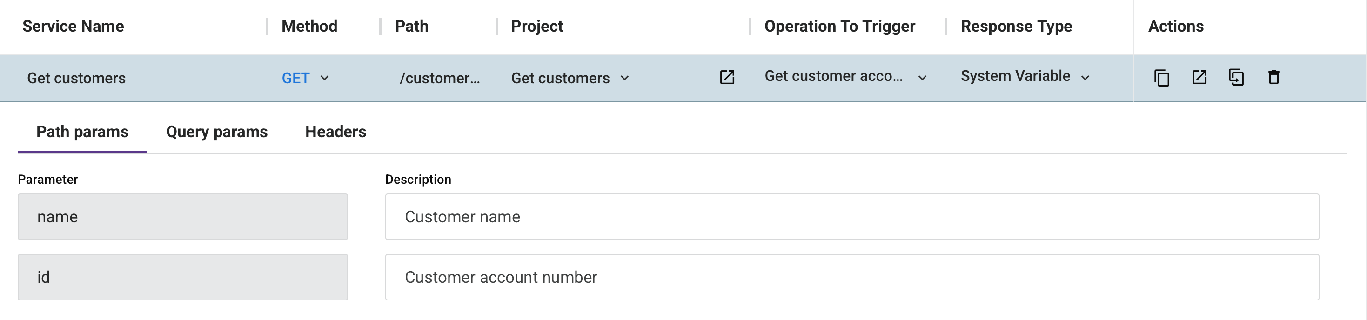Screen dimensions: 1367x320
Task: Switch to the Query params tab
Action: pyautogui.click(x=216, y=132)
